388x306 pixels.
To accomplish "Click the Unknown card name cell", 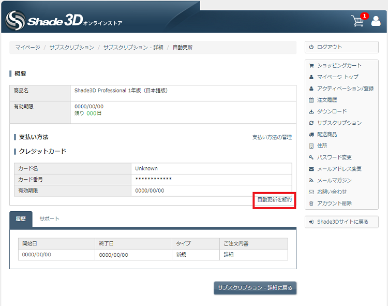I will point(211,169).
